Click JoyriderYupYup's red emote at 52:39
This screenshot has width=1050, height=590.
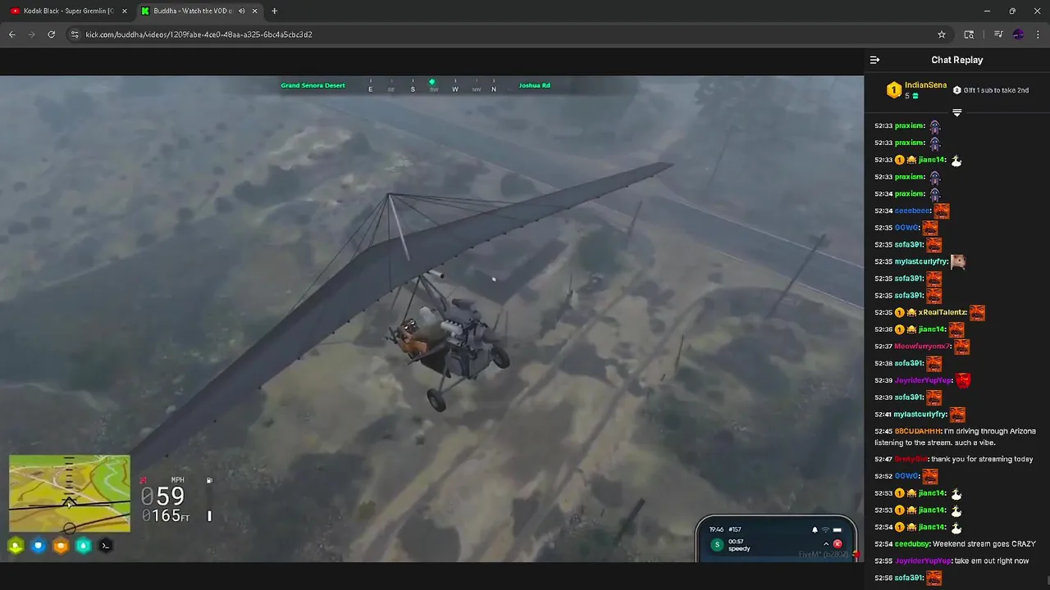(x=963, y=380)
